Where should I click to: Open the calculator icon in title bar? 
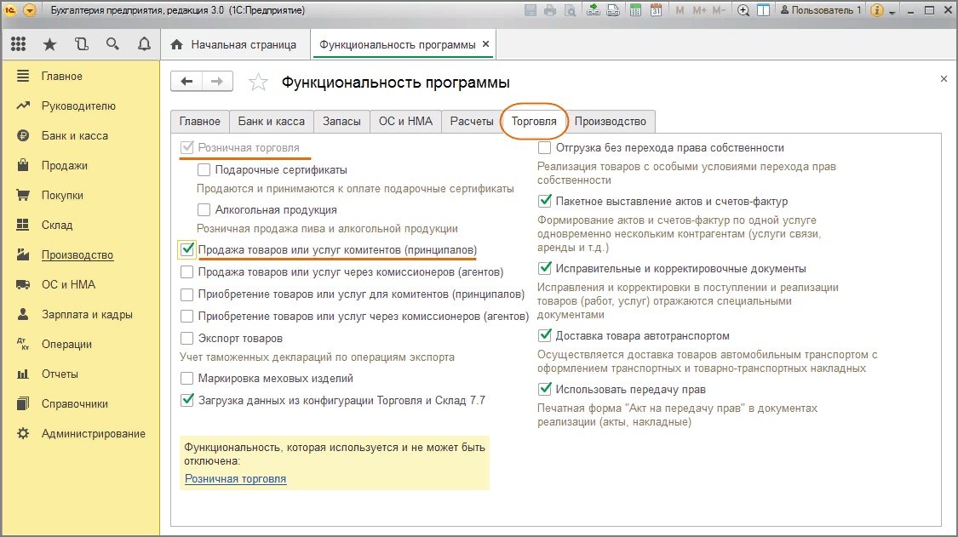pyautogui.click(x=635, y=10)
